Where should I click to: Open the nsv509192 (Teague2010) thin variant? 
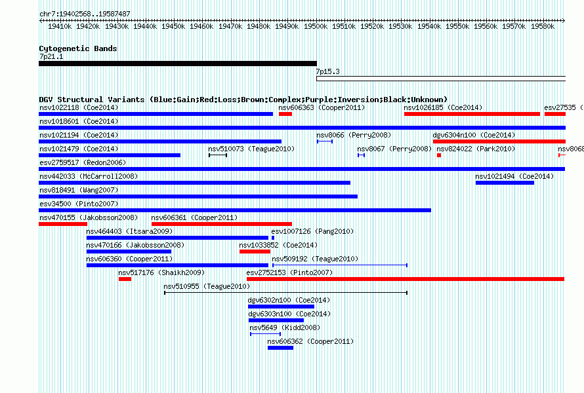340,265
